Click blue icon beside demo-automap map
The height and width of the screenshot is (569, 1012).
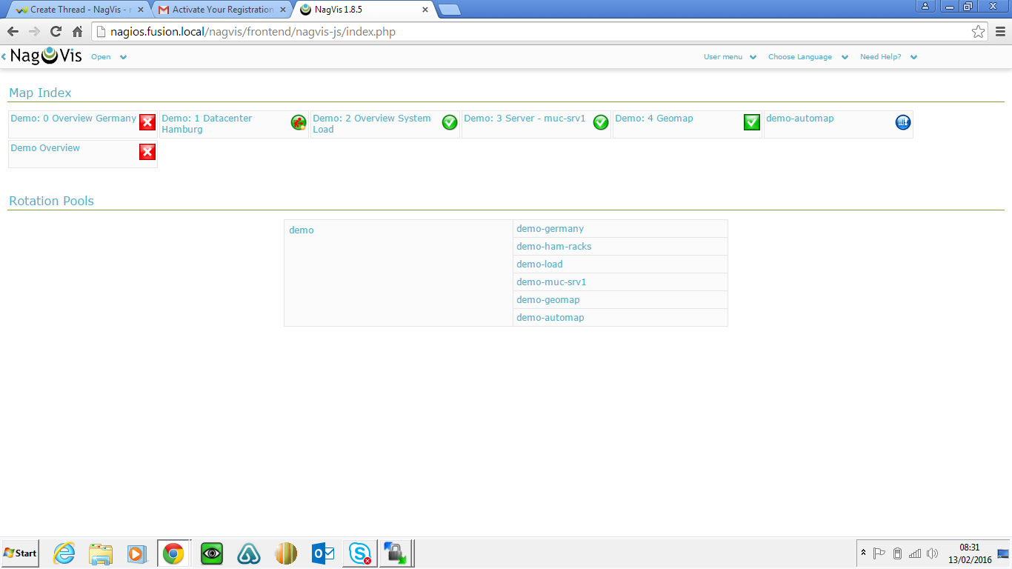coord(902,122)
